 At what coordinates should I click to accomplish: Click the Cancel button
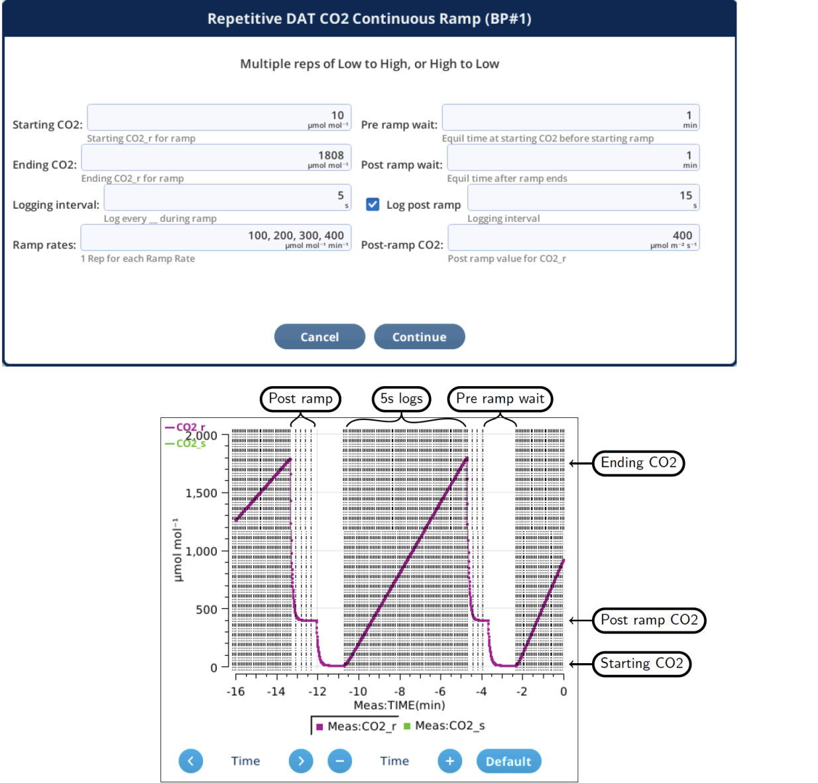(x=320, y=337)
